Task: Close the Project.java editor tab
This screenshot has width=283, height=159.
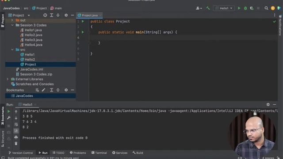Action: pos(100,15)
